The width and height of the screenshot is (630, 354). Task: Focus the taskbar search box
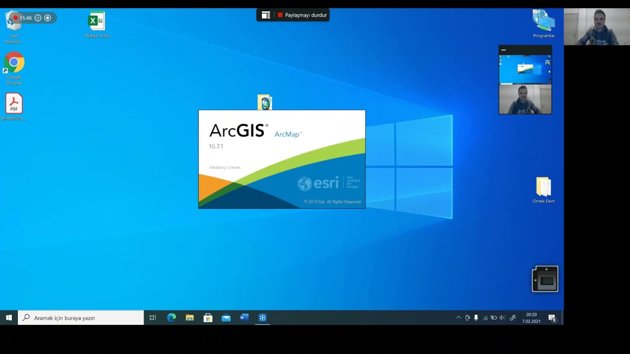click(81, 318)
